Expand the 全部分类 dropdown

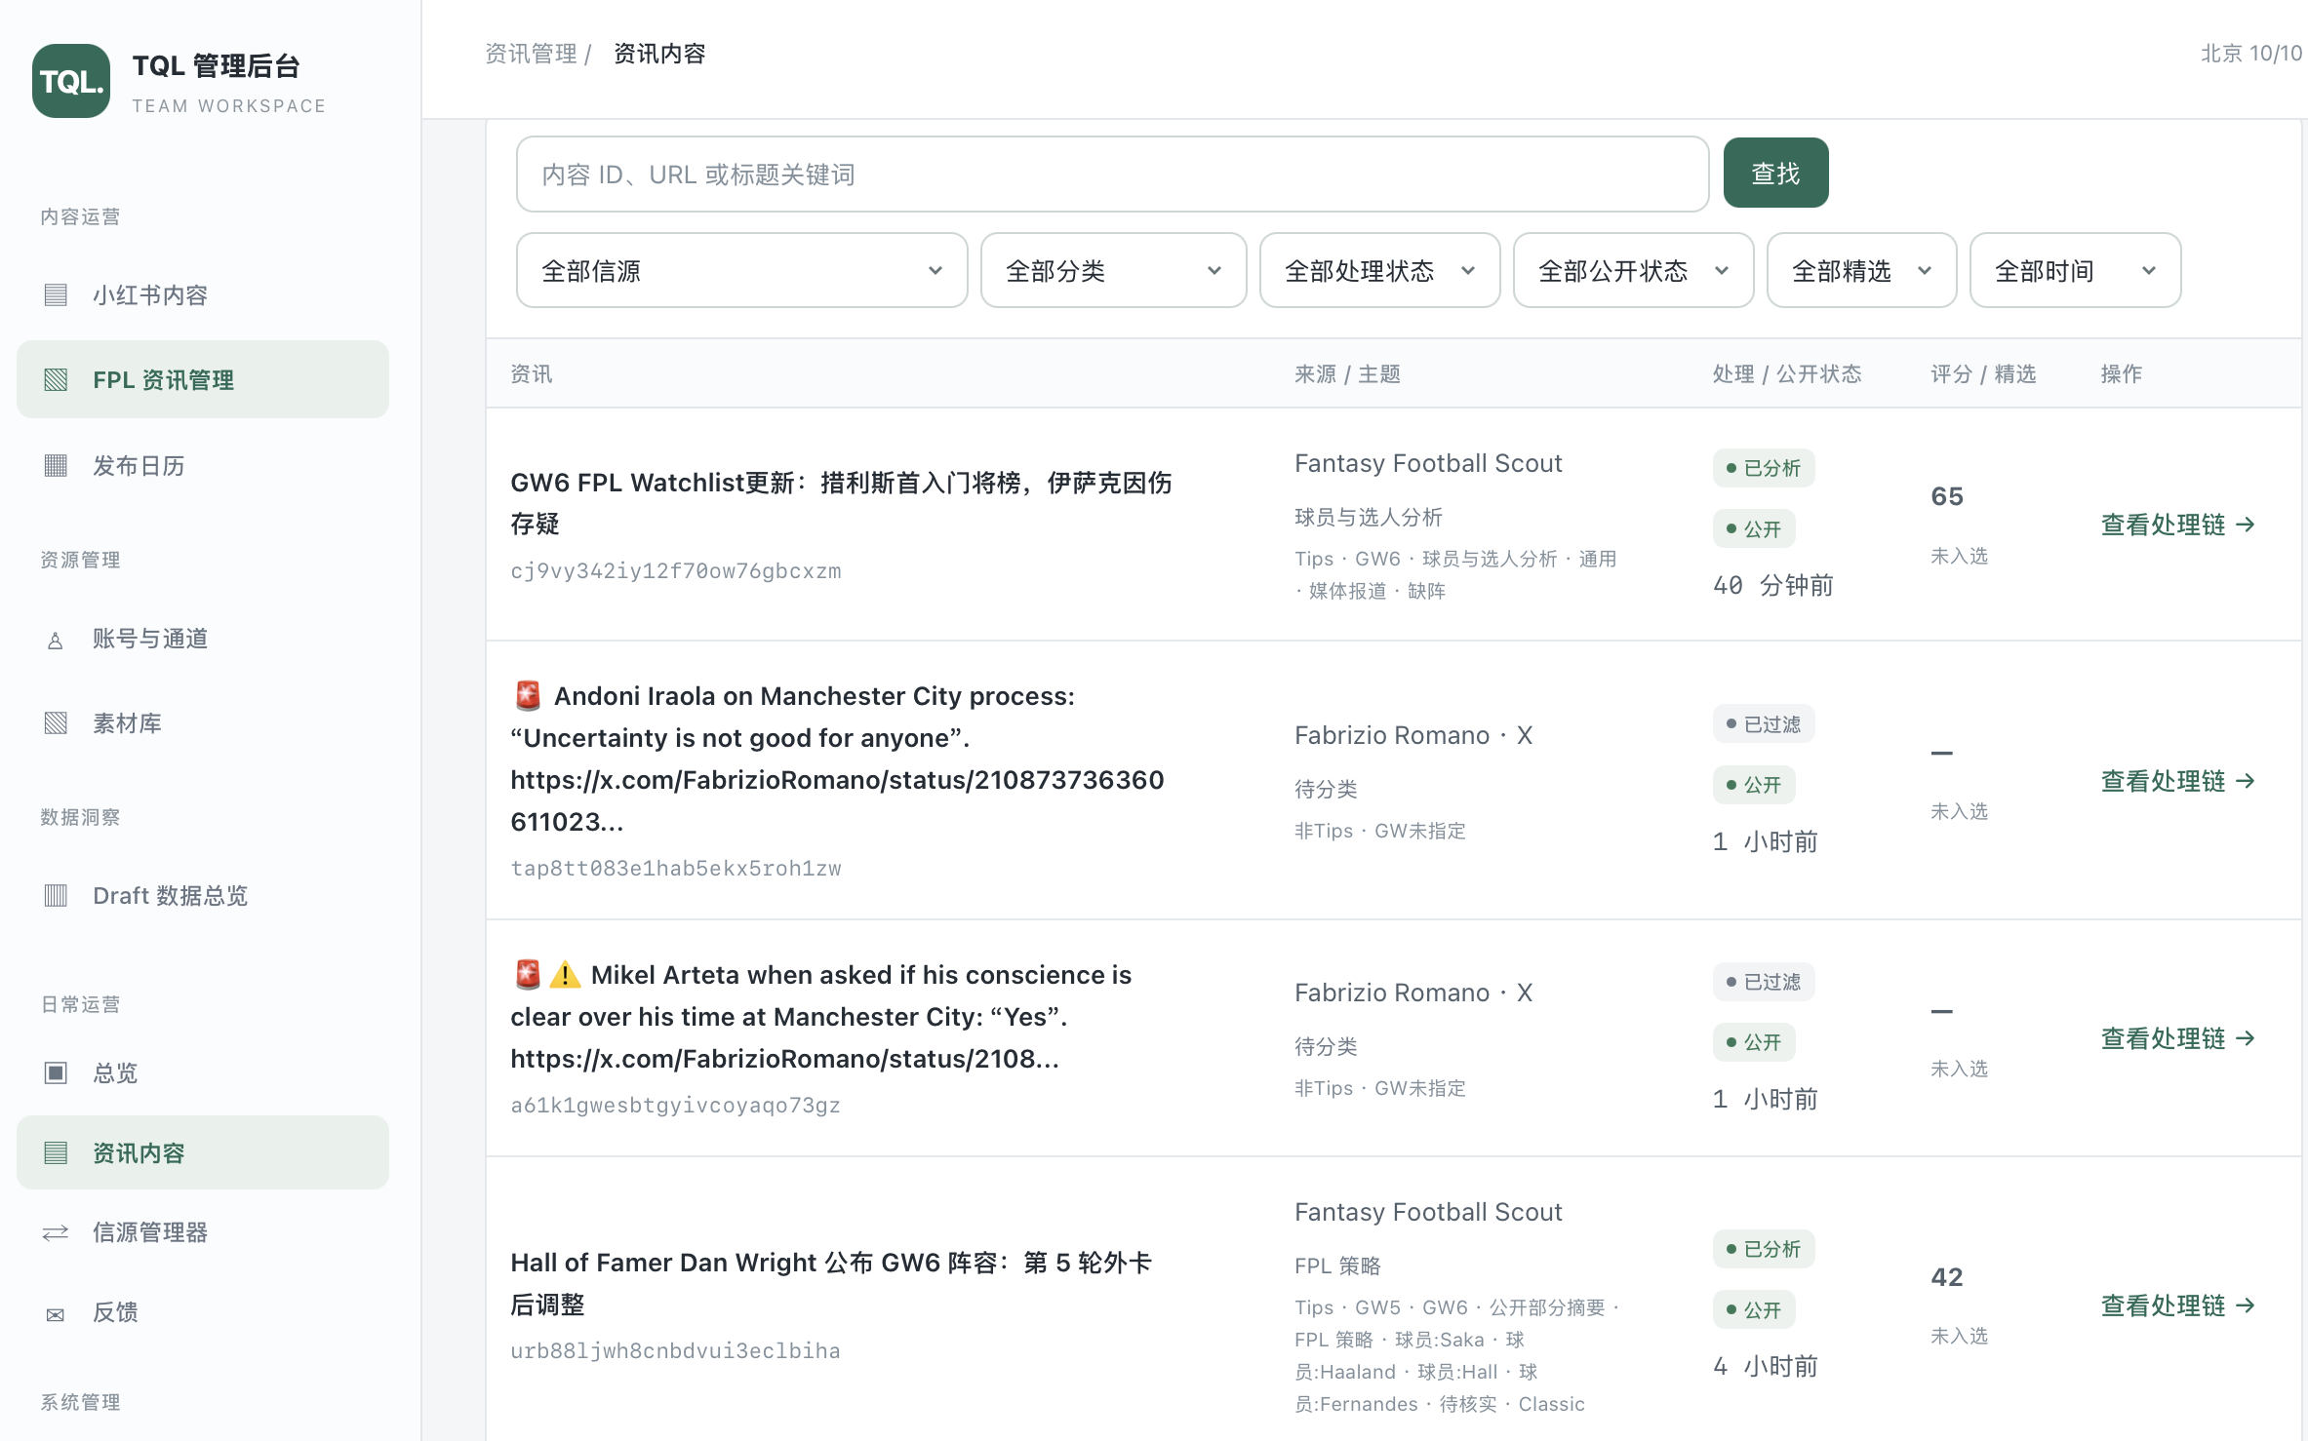[1113, 270]
